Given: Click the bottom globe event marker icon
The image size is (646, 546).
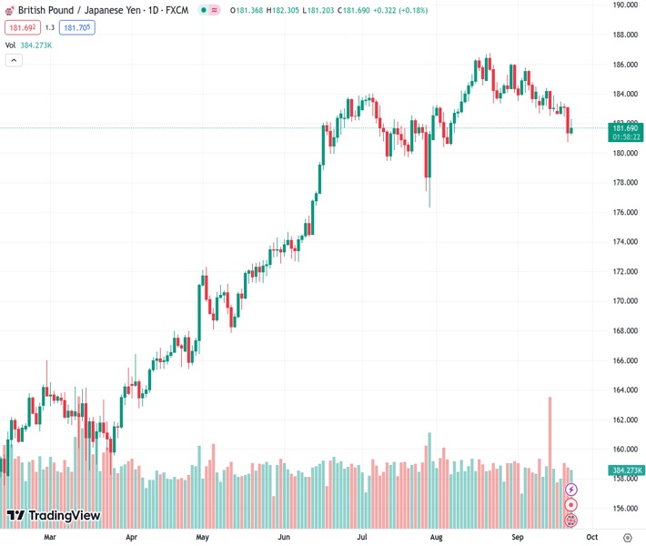Looking at the screenshot, I should pyautogui.click(x=571, y=521).
